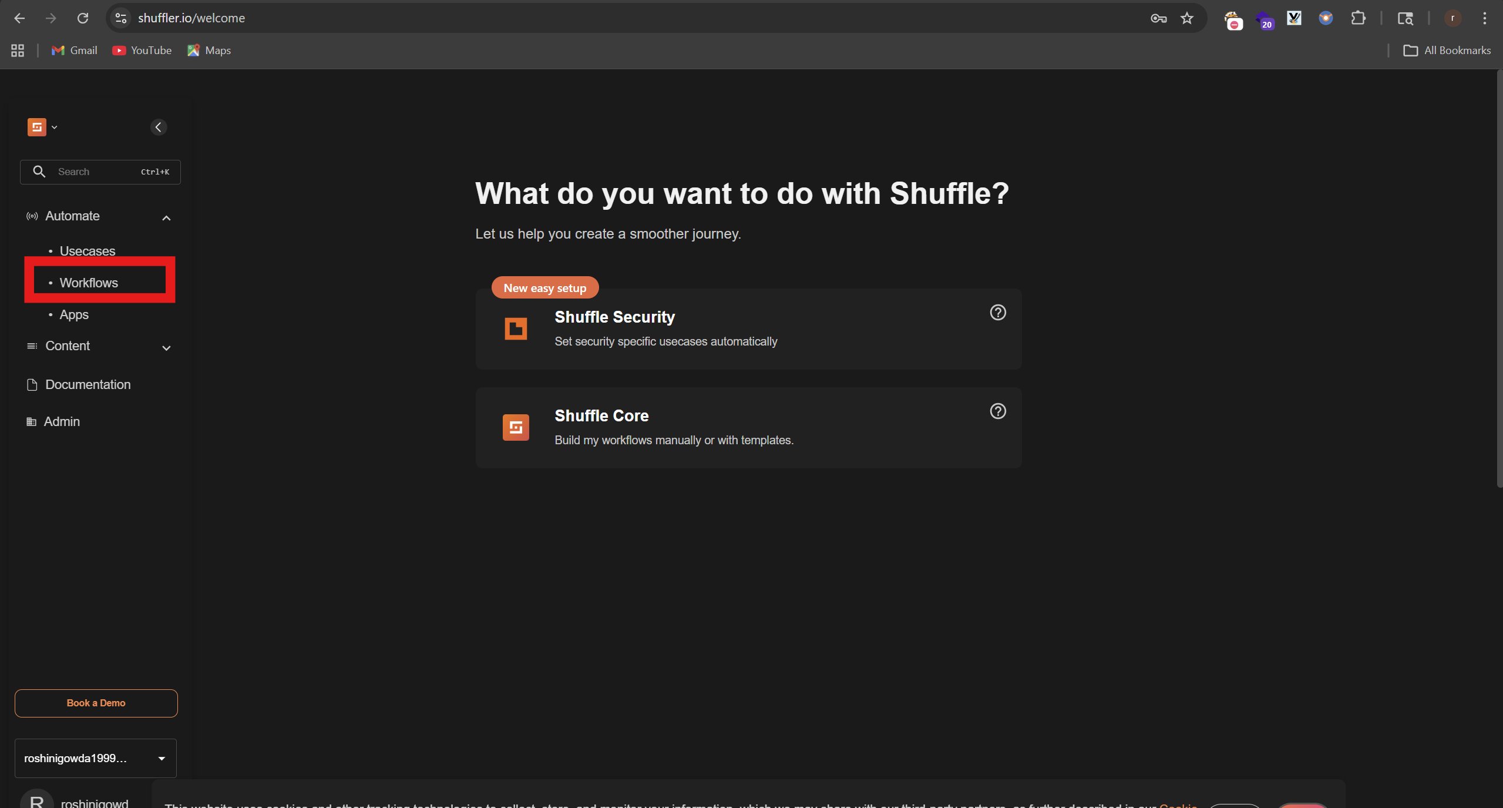Screen dimensions: 1503x808
Task: Click the Automate menu label
Action: click(72, 216)
